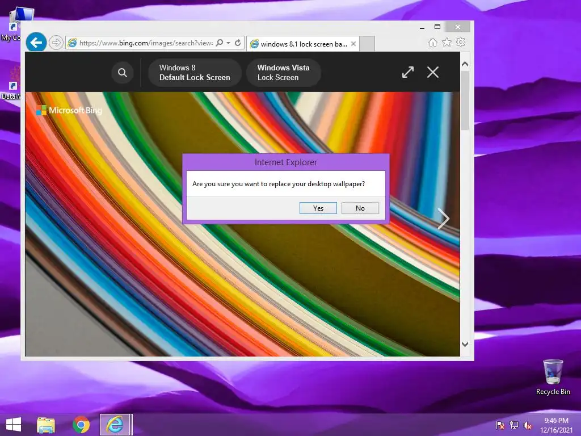The image size is (581, 436).
Task: Click the Internet Explorer Home icon
Action: (432, 42)
